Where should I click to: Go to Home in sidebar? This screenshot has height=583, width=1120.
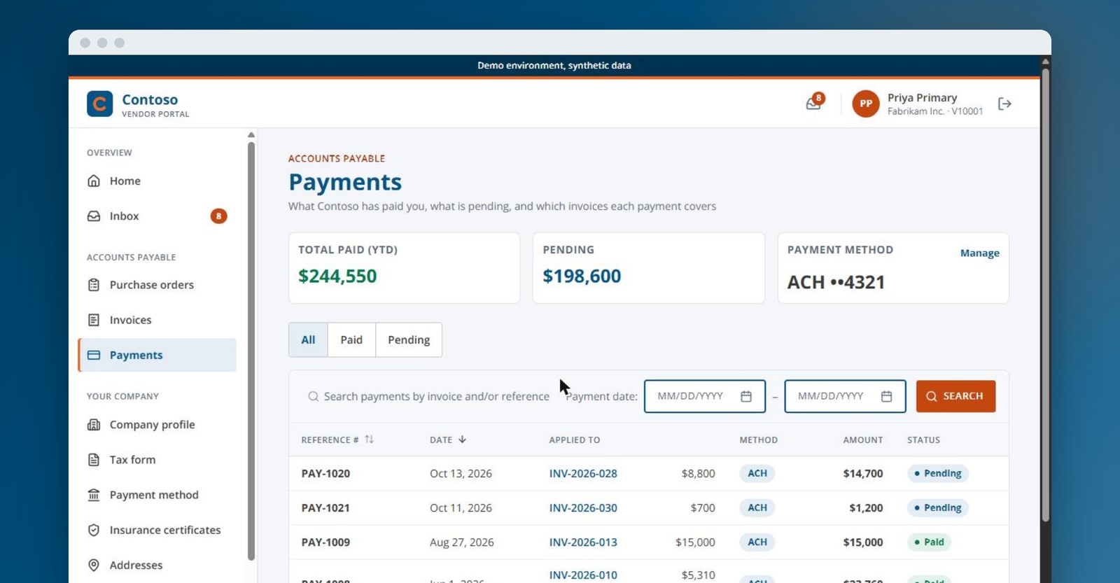pyautogui.click(x=157, y=181)
